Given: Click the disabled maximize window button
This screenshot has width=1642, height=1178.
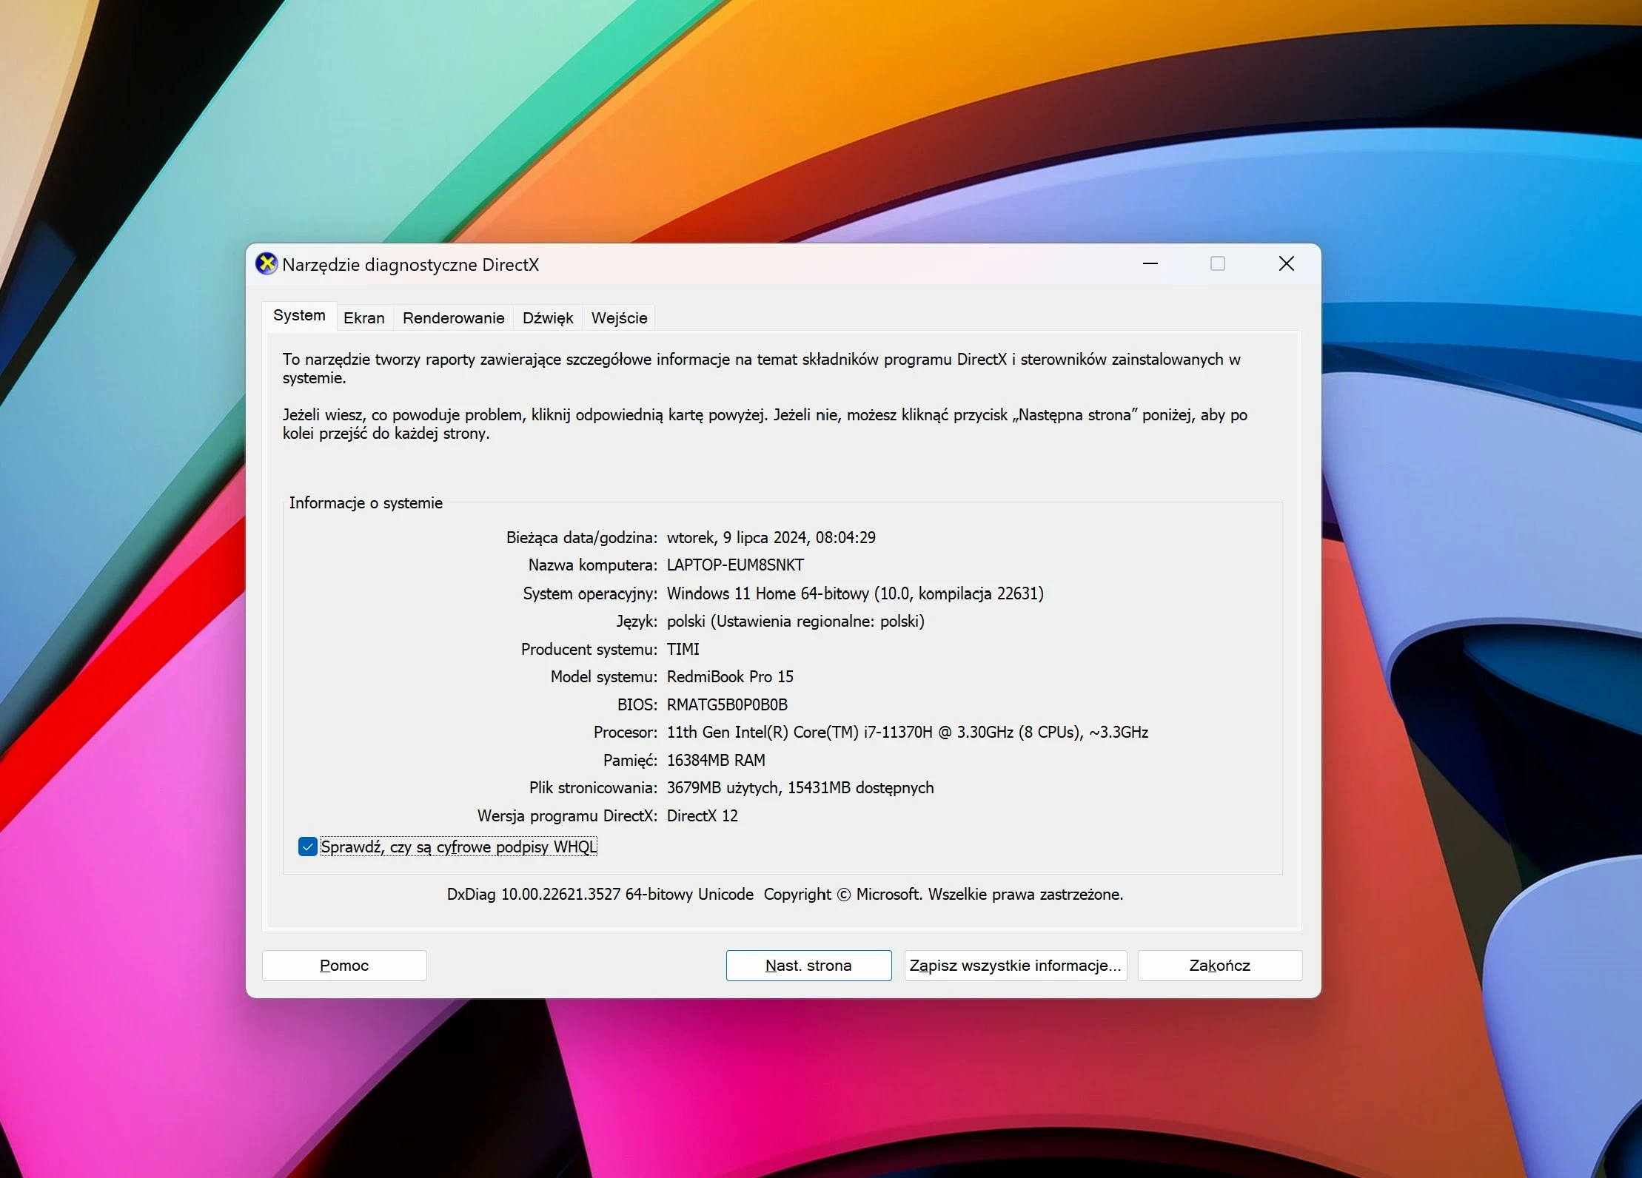Looking at the screenshot, I should point(1218,263).
